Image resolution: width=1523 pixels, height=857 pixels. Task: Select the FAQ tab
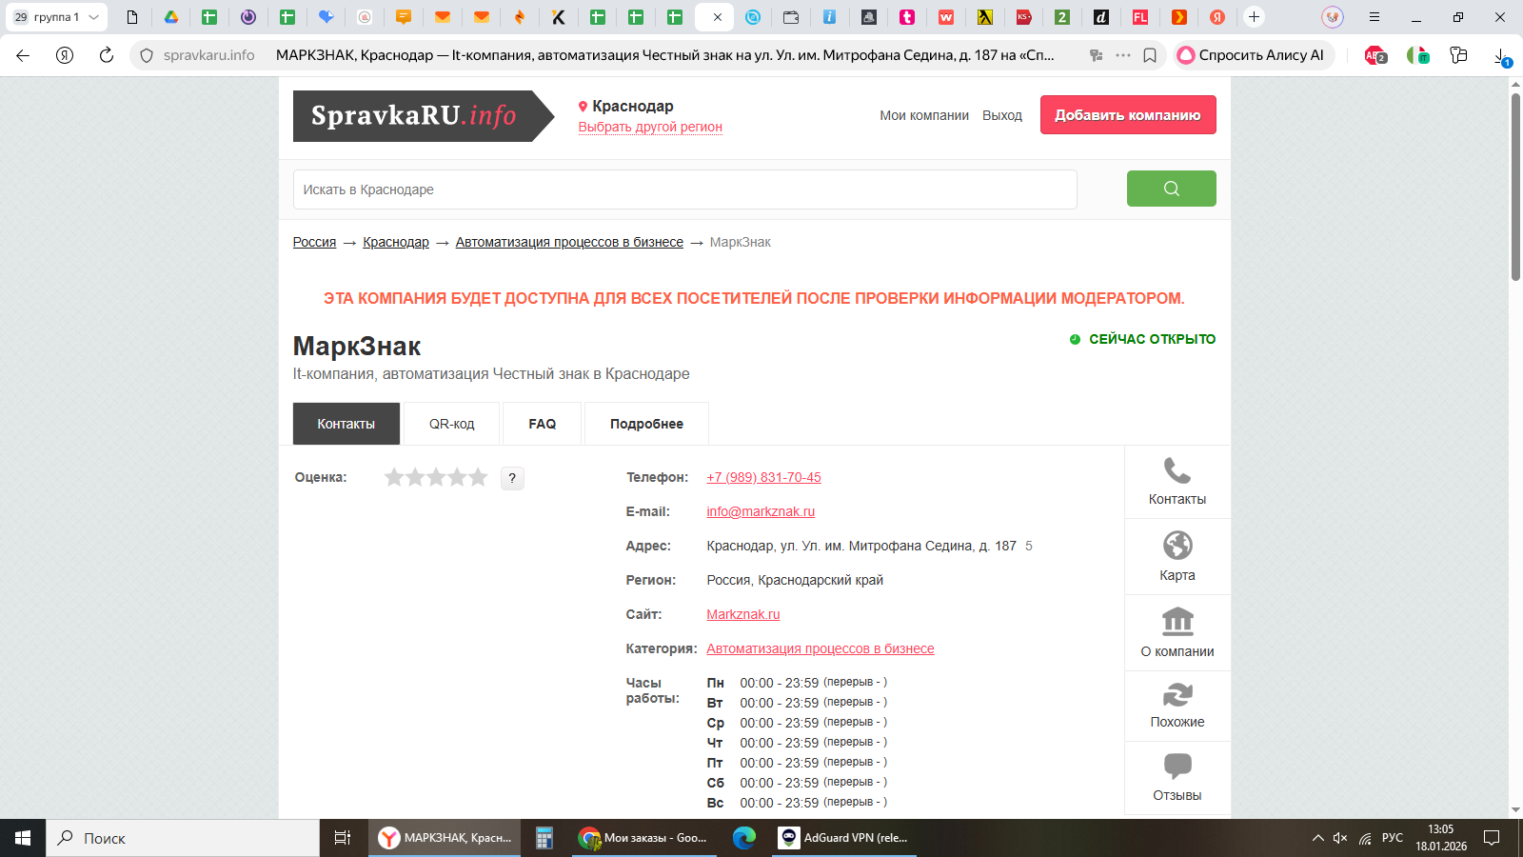tap(542, 424)
